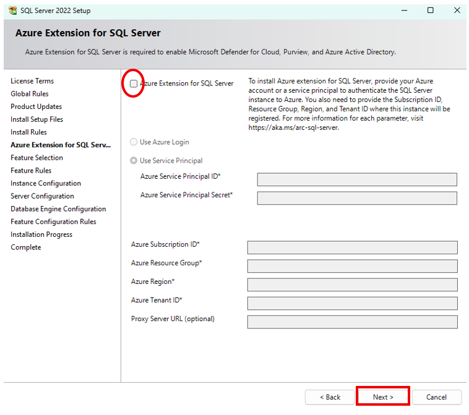Click the Azure Tenant ID* label

point(157,300)
